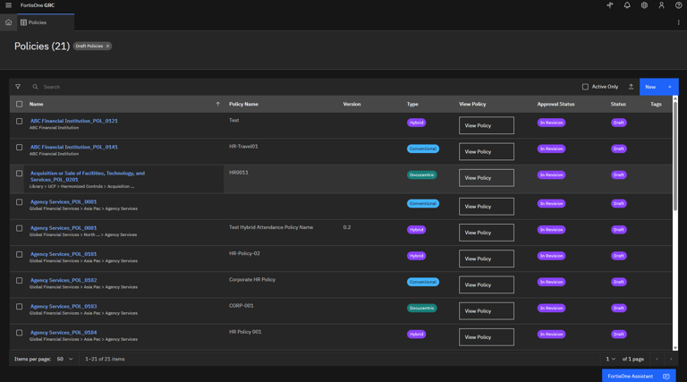Sort by the Name column header
Image resolution: width=687 pixels, height=382 pixels.
pyautogui.click(x=37, y=104)
